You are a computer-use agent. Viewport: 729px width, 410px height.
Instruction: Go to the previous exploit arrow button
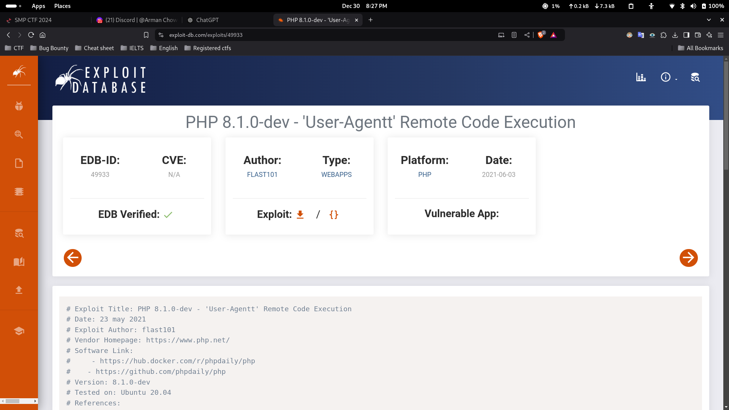pos(73,258)
